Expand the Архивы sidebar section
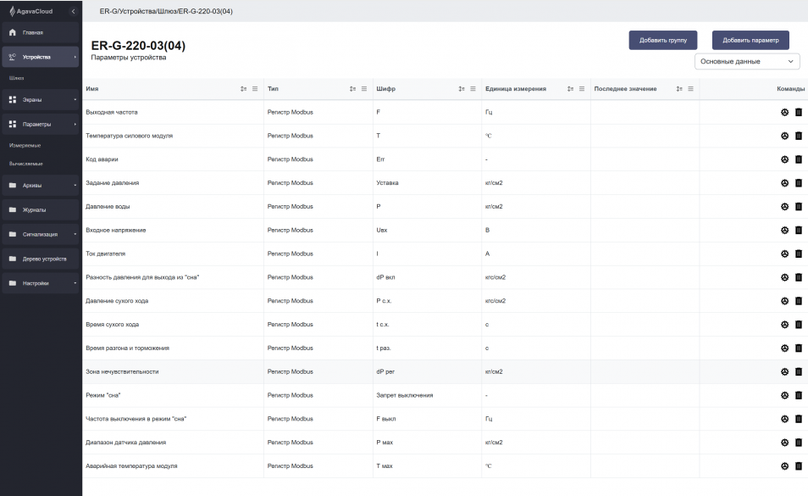This screenshot has height=496, width=808. tap(40, 185)
